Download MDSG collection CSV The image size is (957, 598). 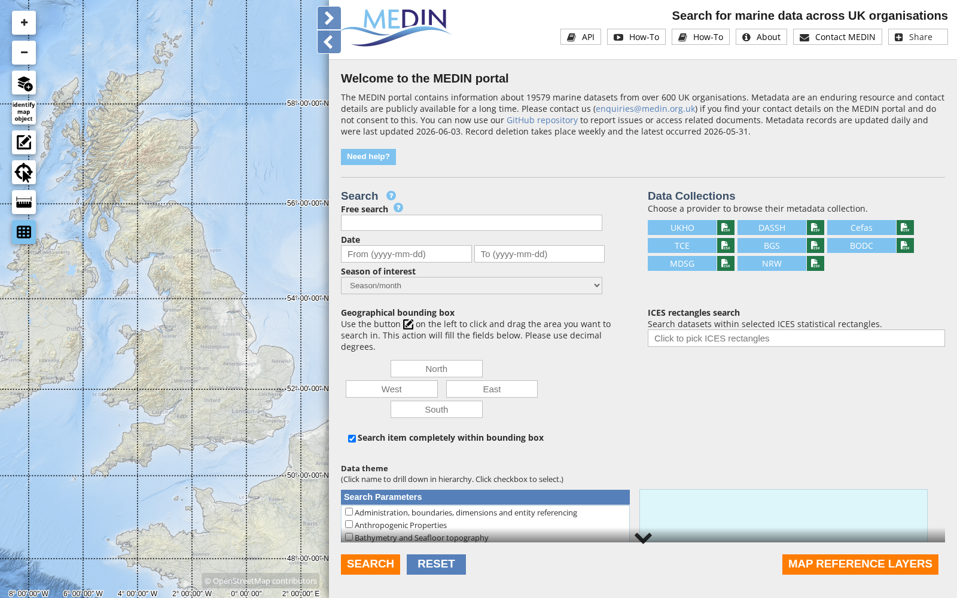pyautogui.click(x=726, y=264)
